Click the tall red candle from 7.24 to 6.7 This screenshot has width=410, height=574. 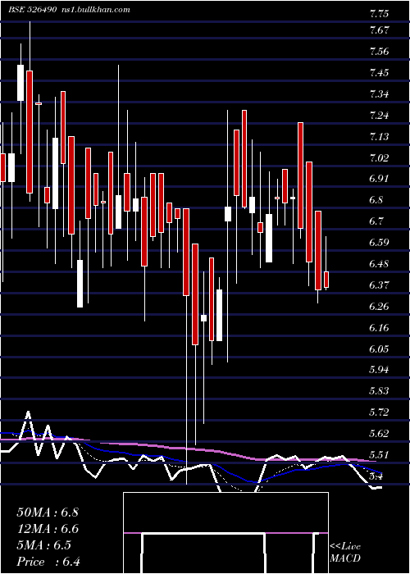(301, 175)
